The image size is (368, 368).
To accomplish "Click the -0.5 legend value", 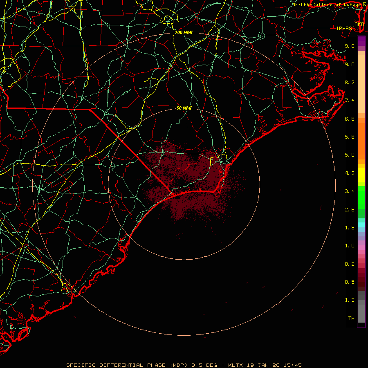I will point(348,282).
